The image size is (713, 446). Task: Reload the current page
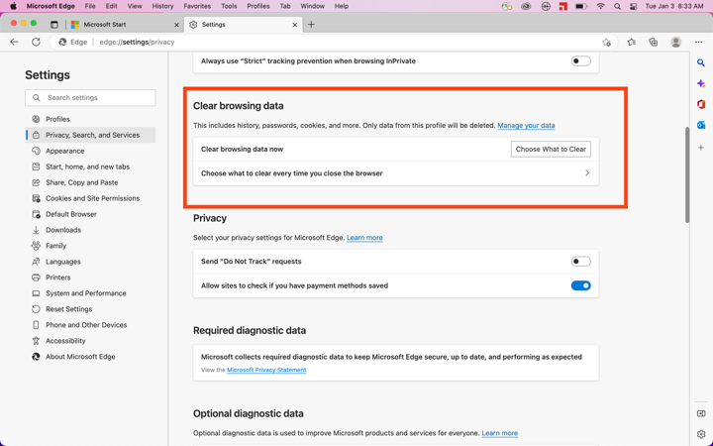(36, 42)
